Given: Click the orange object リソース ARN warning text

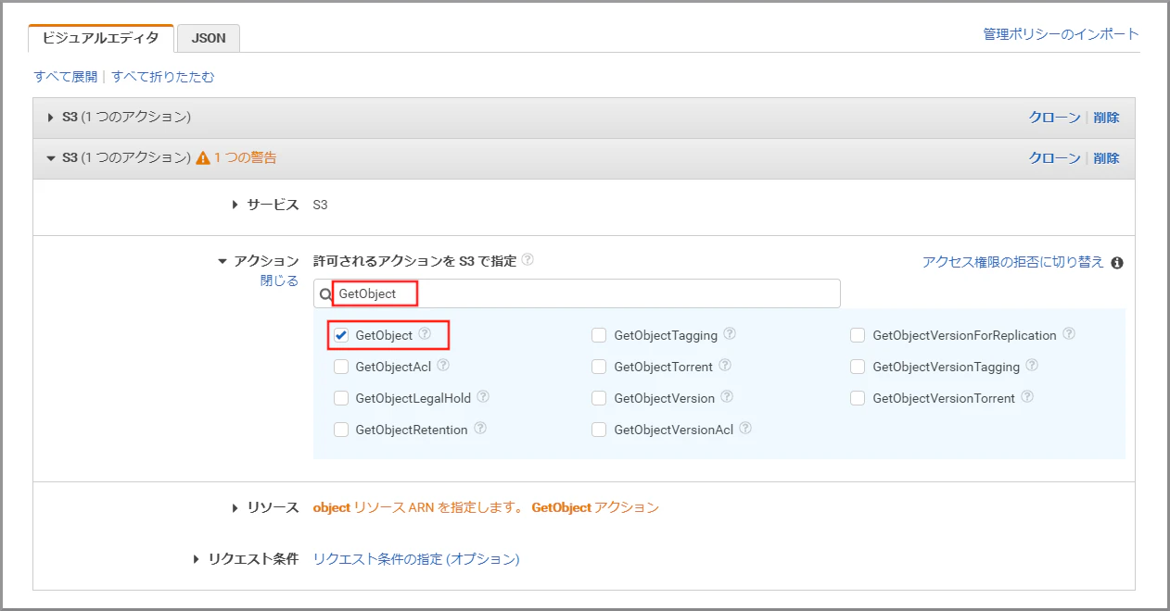Looking at the screenshot, I should (x=486, y=507).
